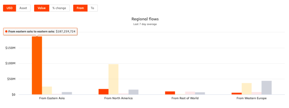This screenshot has width=289, height=108.
Task: Select the From direction option
Action: (80, 8)
